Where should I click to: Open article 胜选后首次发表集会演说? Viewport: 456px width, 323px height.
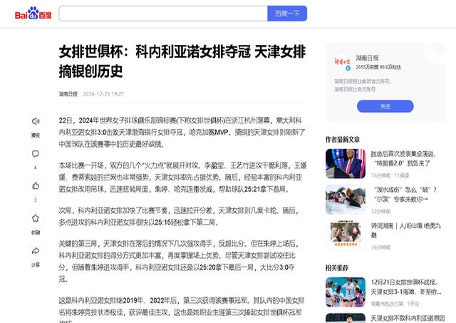403,158
